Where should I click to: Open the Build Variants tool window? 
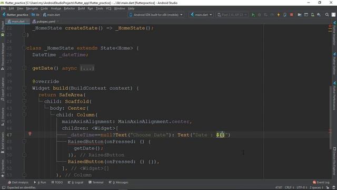point(3,142)
